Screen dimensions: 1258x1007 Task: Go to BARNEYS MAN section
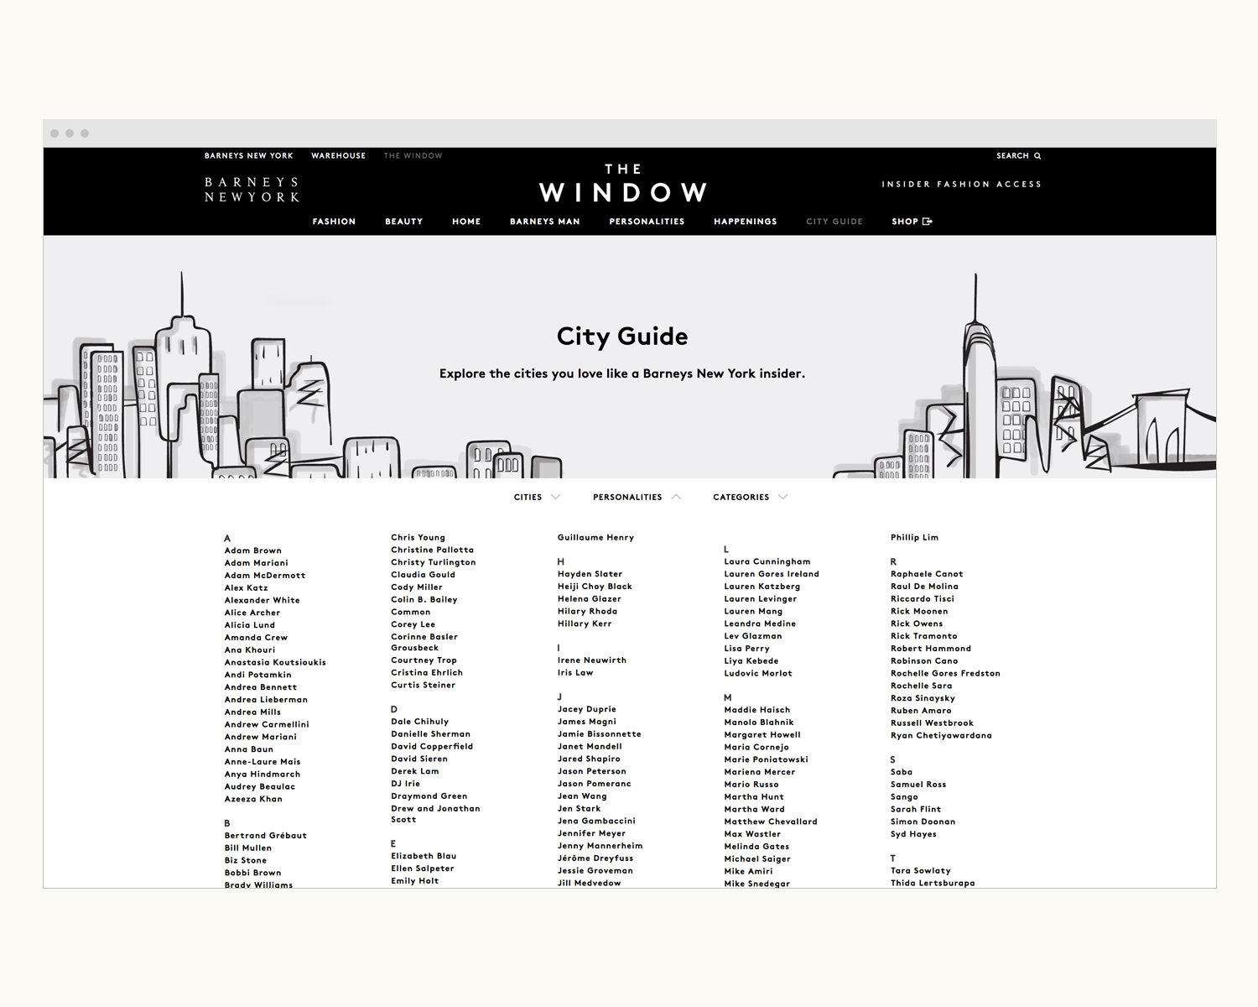545,222
